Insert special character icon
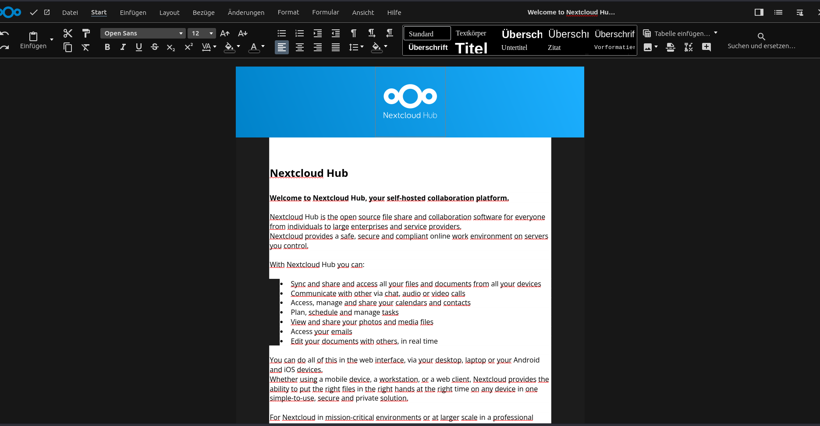Viewport: 820px width, 426px height. [689, 47]
